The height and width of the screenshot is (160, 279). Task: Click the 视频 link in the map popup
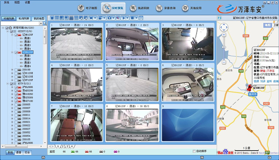(x=256, y=81)
